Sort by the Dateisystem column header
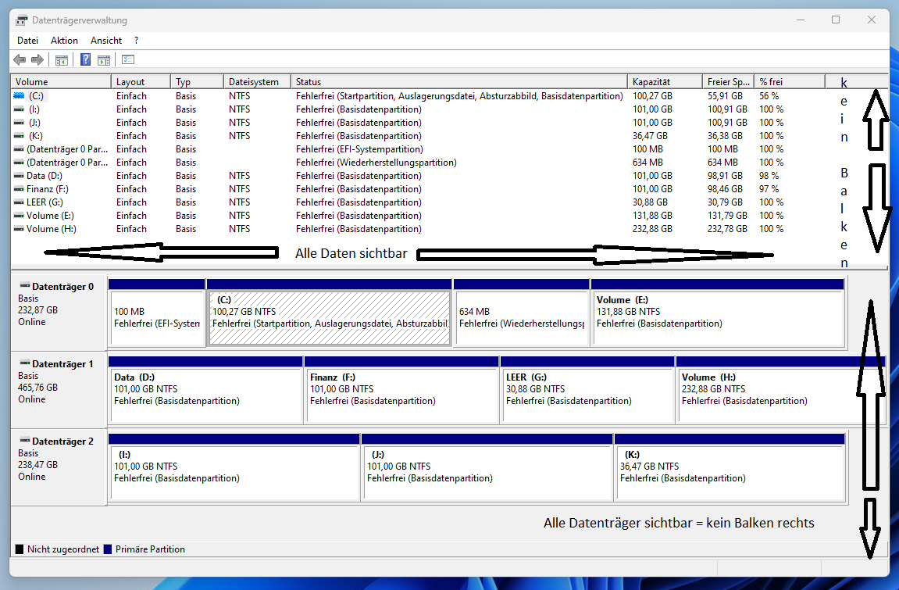 [x=258, y=82]
